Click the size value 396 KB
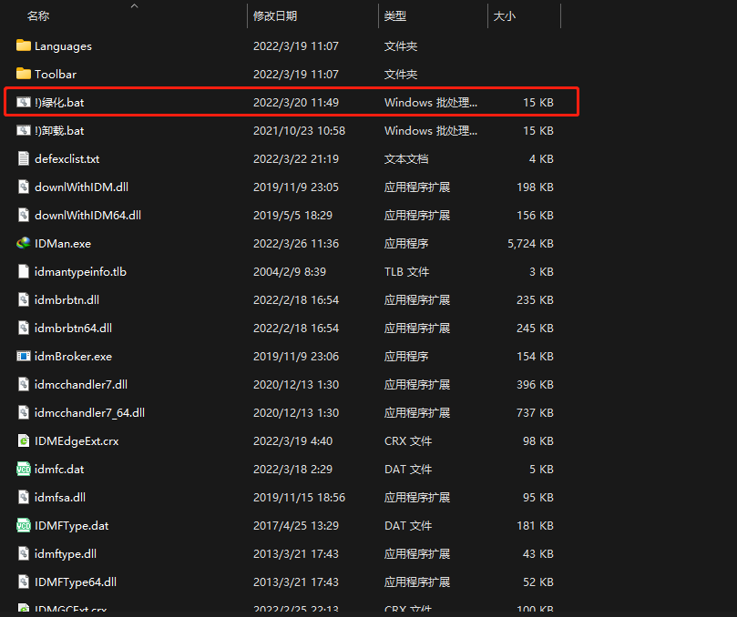 535,385
